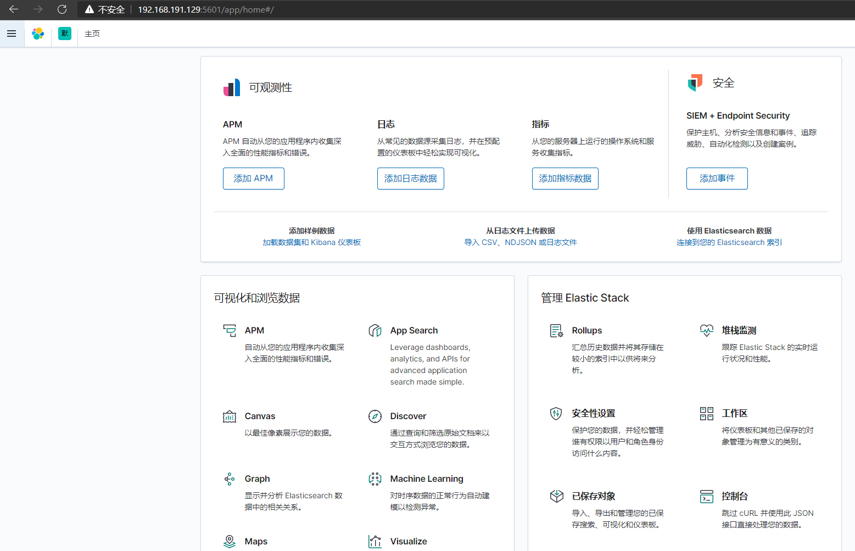Open the 已保存对象 title
855x551 pixels.
click(594, 497)
